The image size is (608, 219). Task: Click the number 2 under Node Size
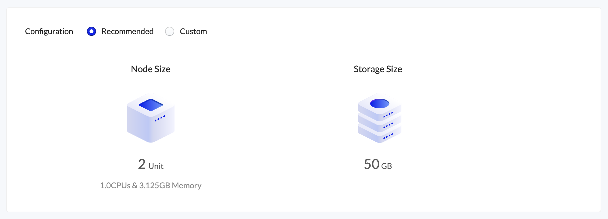[x=142, y=164]
